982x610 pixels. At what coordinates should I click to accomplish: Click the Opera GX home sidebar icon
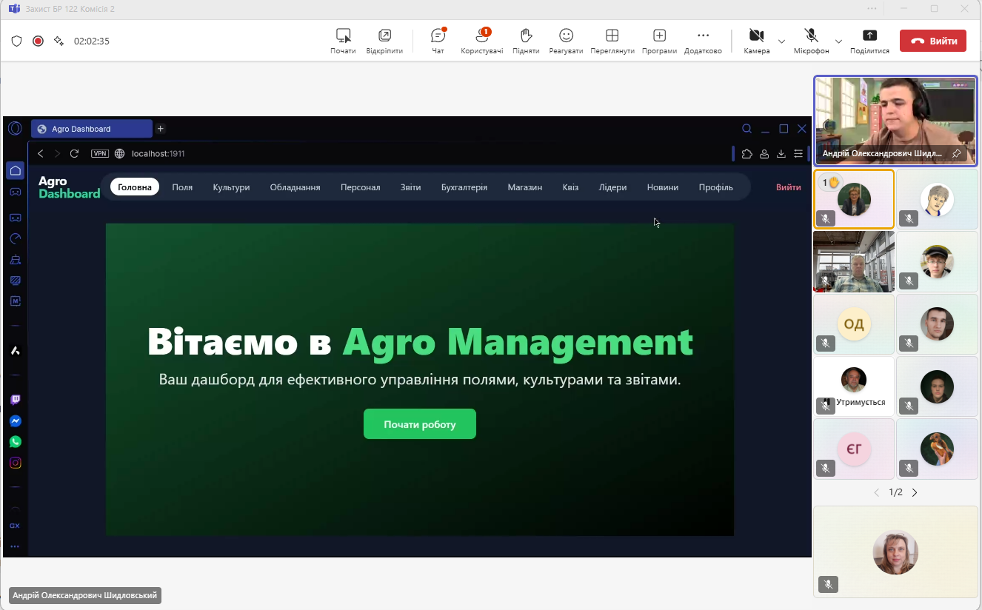[x=15, y=171]
